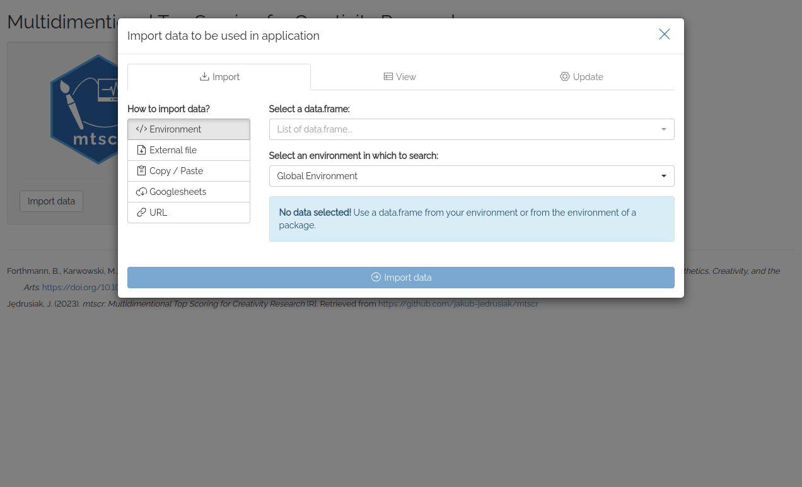The image size is (802, 487).
Task: Click the 'No data selected!' info alert
Action: pos(471,219)
